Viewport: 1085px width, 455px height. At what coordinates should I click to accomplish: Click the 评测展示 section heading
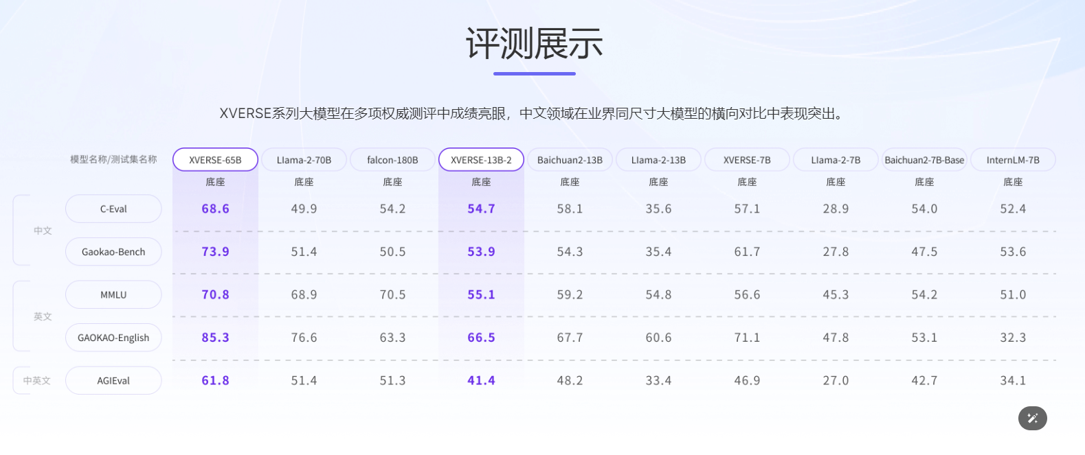[x=534, y=44]
